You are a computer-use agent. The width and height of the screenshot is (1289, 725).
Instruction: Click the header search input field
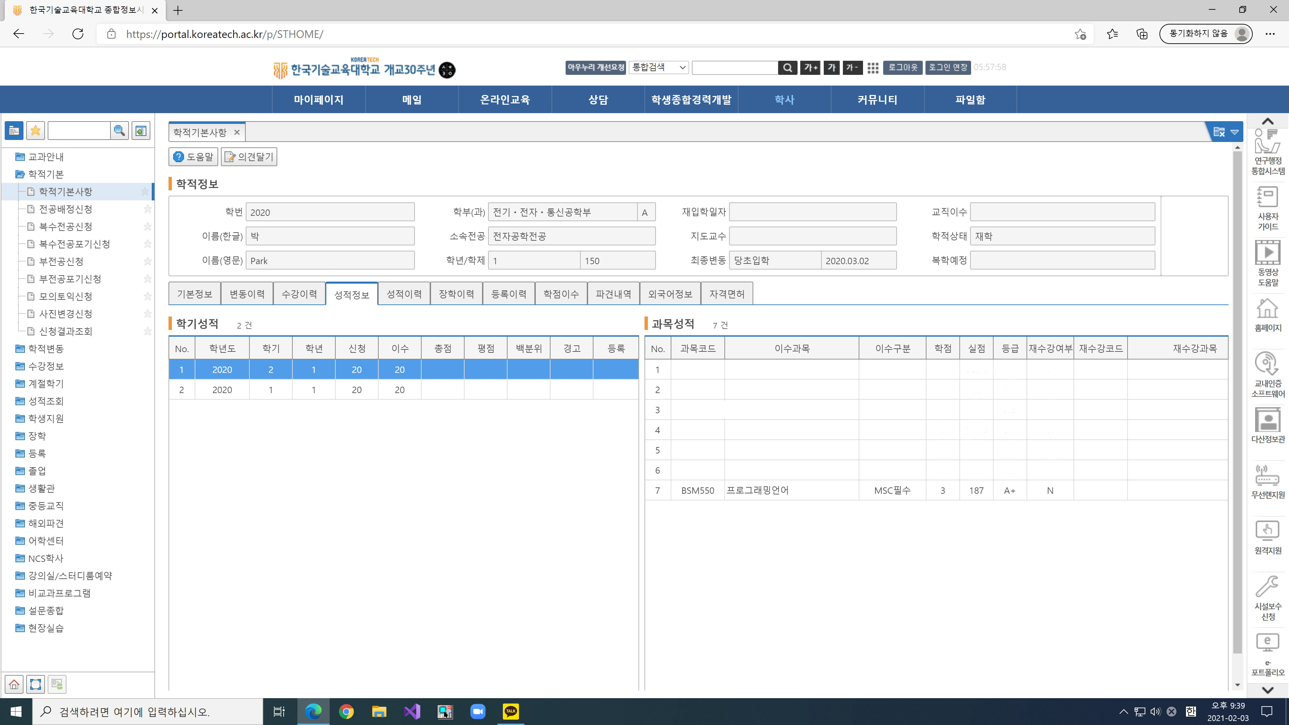pos(734,67)
